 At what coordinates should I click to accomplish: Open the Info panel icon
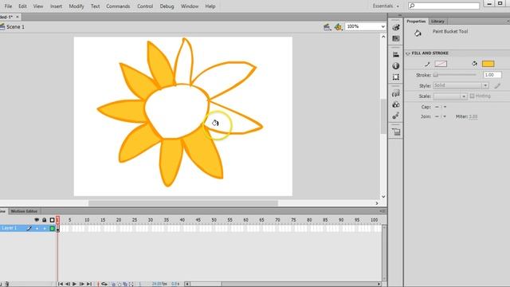(396, 65)
